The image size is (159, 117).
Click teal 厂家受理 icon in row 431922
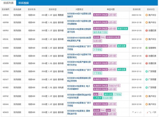147,88
